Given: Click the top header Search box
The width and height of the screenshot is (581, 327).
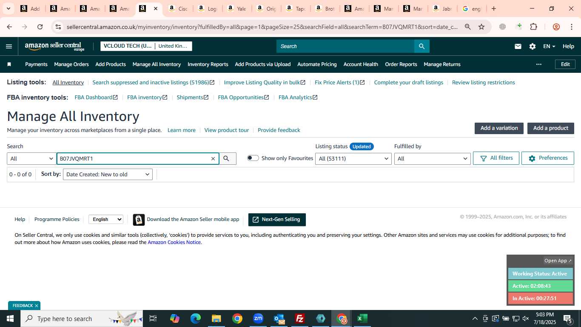Looking at the screenshot, I should tap(345, 46).
